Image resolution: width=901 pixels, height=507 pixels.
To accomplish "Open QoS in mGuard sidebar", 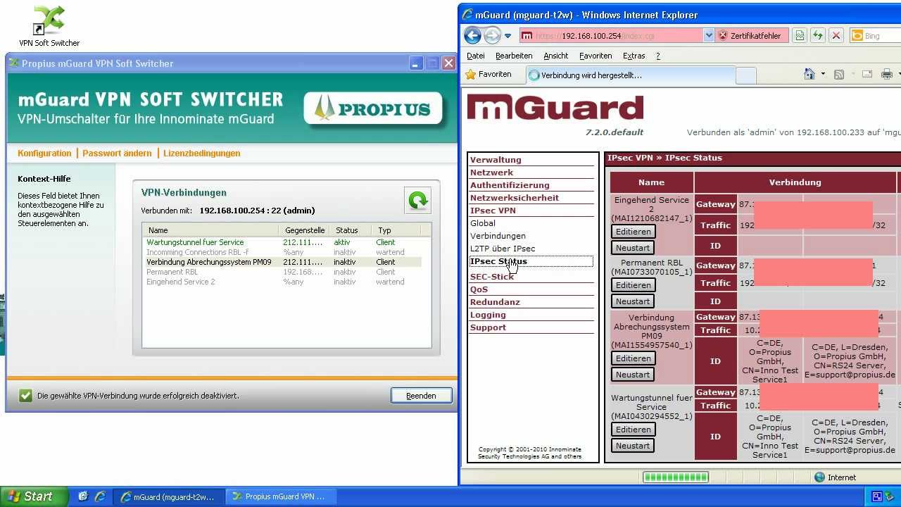I will pyautogui.click(x=479, y=289).
